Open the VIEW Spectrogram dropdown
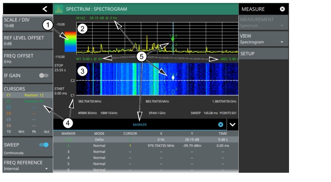Viewport: 331px width, 182px height. pyautogui.click(x=263, y=39)
